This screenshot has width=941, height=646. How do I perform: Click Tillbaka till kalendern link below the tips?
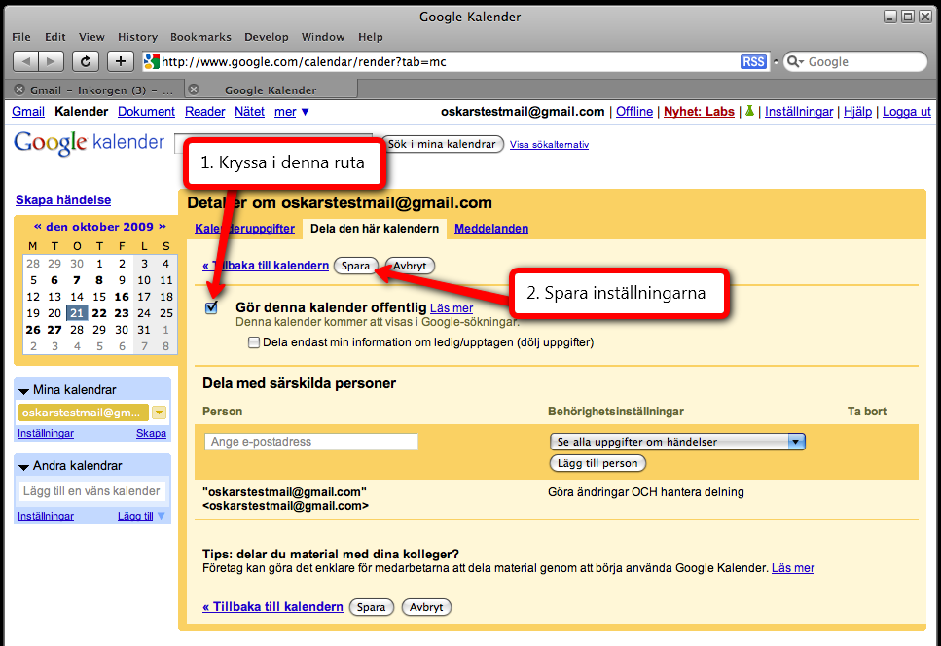(x=273, y=607)
